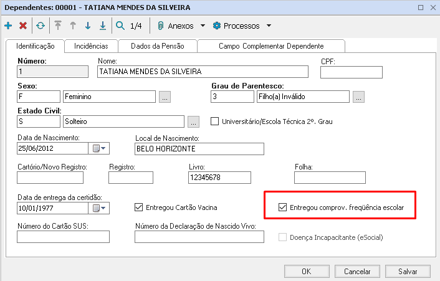Image resolution: width=440 pixels, height=281 pixels.
Task: Delete the record with the red X icon
Action: 23,26
